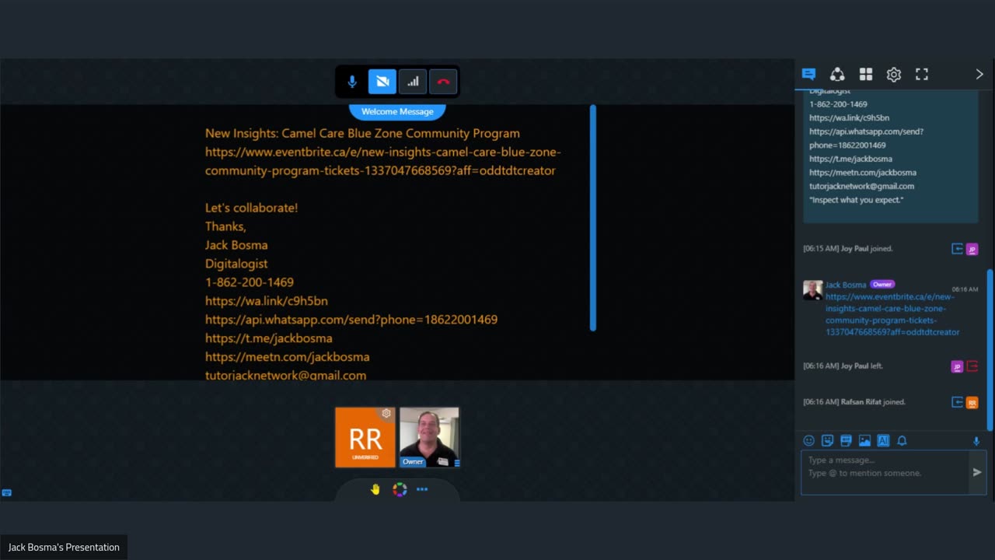Open the GIF picker in chat
The height and width of the screenshot is (560, 995).
[846, 441]
